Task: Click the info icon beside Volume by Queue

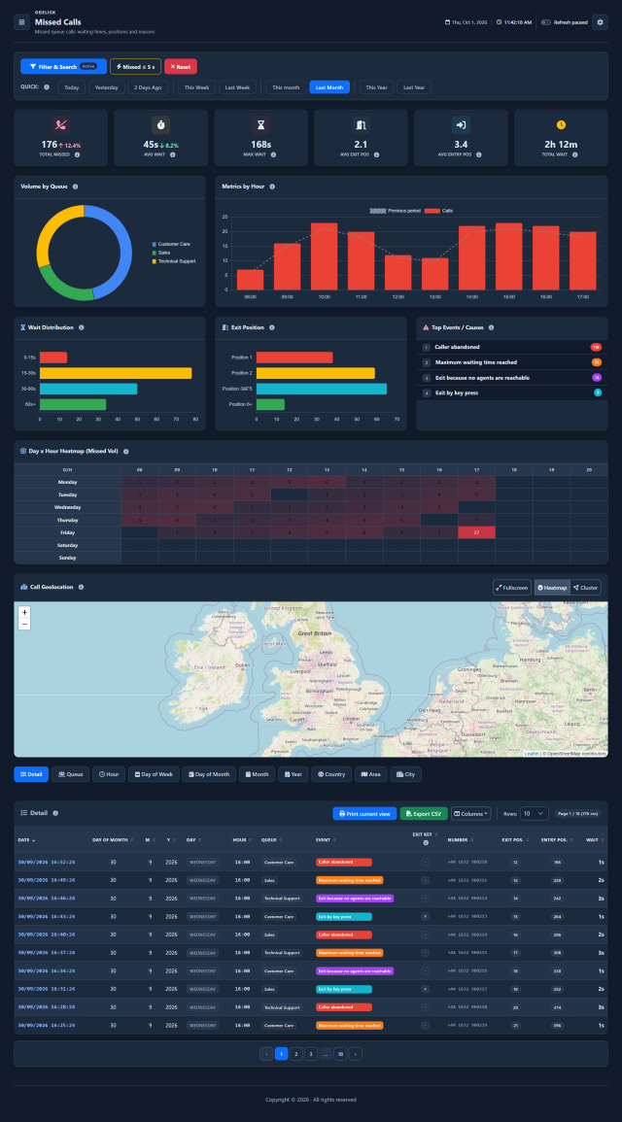Action: pyautogui.click(x=75, y=187)
